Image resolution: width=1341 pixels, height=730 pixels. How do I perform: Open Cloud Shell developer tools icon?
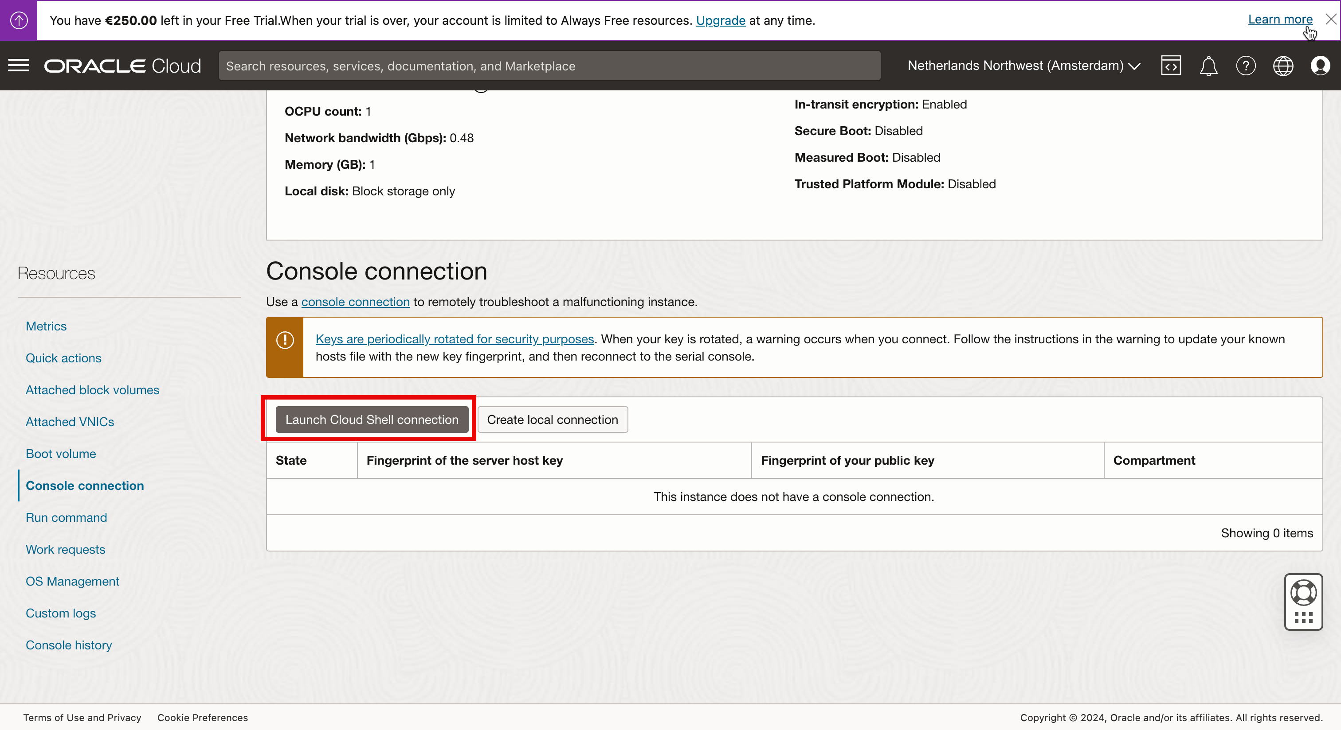tap(1170, 66)
